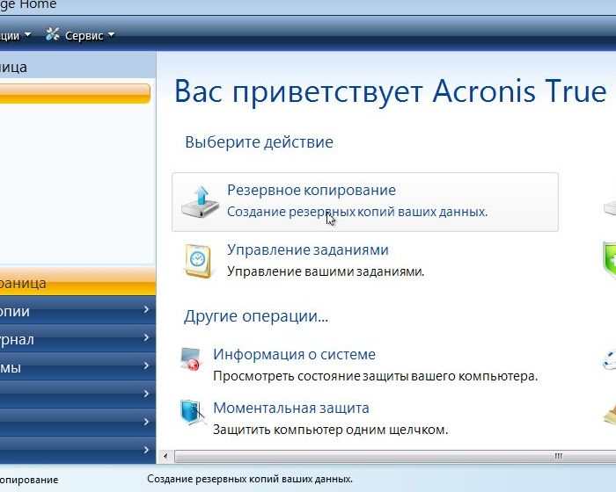Click the green shield icon at right
Screen dimensions: 616x492
pos(609,260)
